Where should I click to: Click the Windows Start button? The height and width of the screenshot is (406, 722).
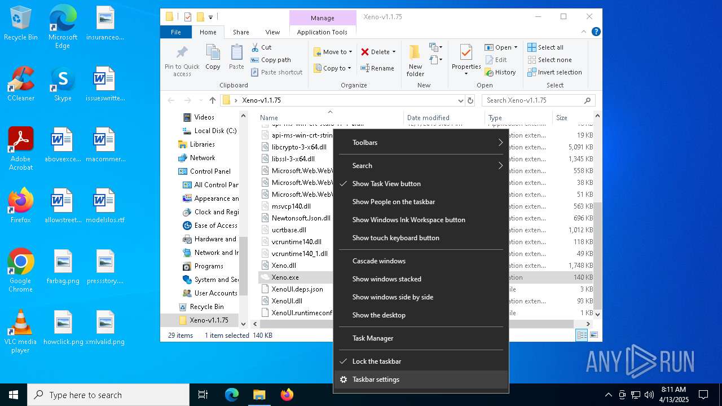(x=14, y=395)
